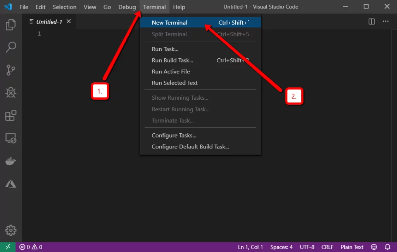Click the VS Code logo icon
Screen dimensions: 397x252
tap(8, 7)
